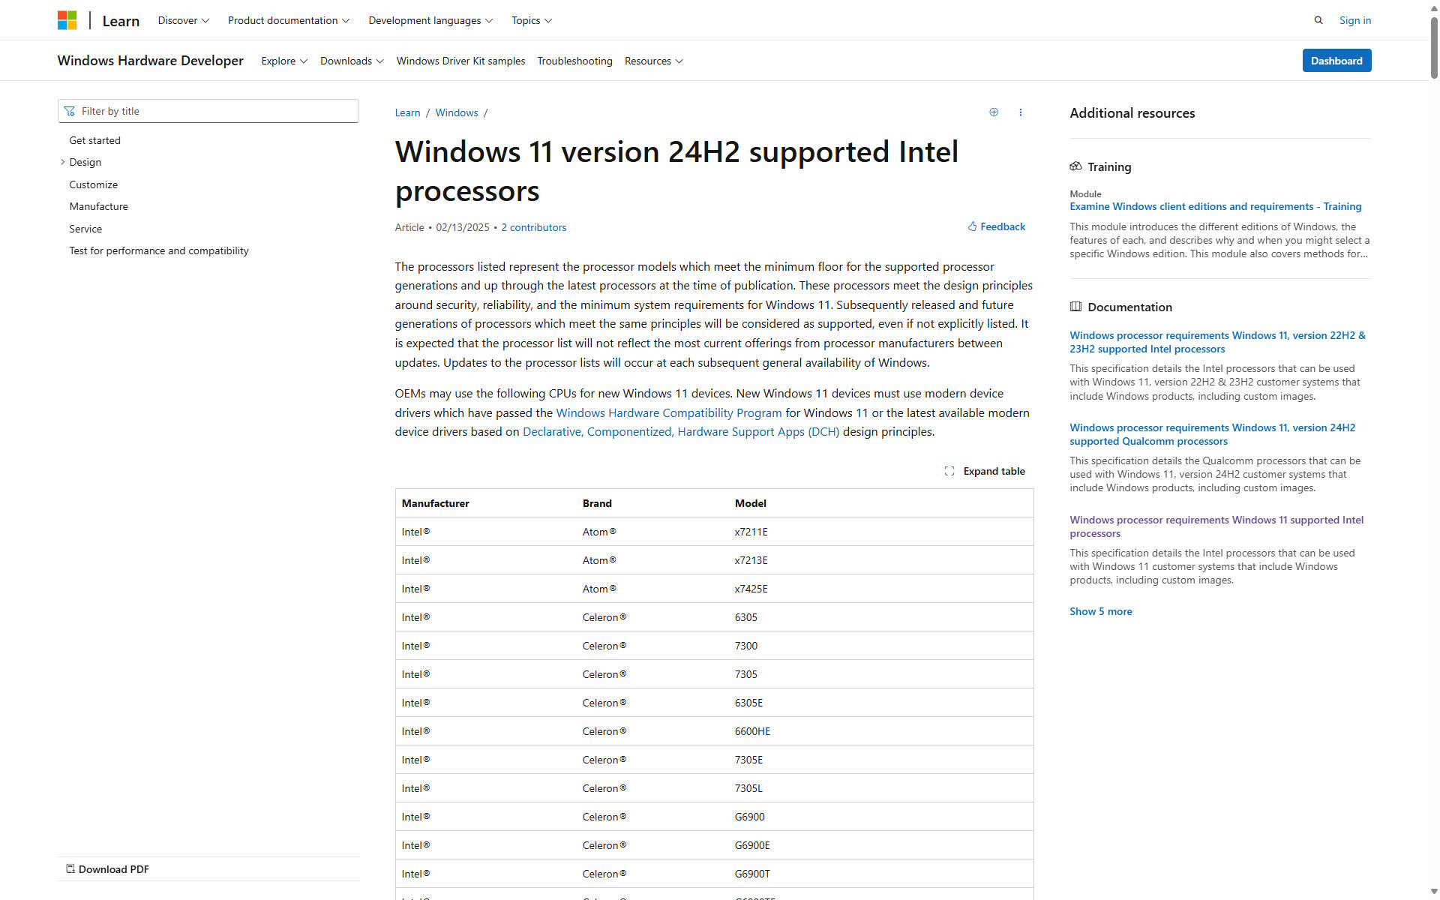Click the save/bookmark icon near the title

(994, 112)
